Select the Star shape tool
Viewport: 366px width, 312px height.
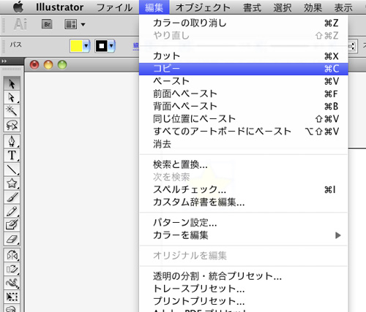[12, 183]
